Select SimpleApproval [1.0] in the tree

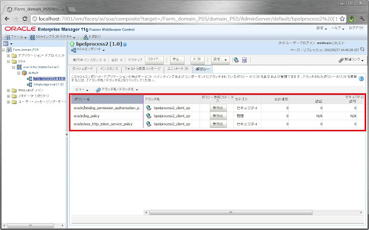pyautogui.click(x=48, y=84)
